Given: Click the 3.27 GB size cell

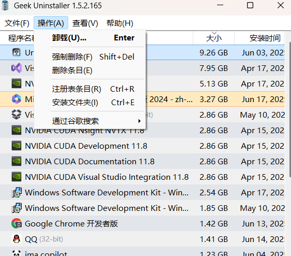Looking at the screenshot, I should tap(213, 99).
